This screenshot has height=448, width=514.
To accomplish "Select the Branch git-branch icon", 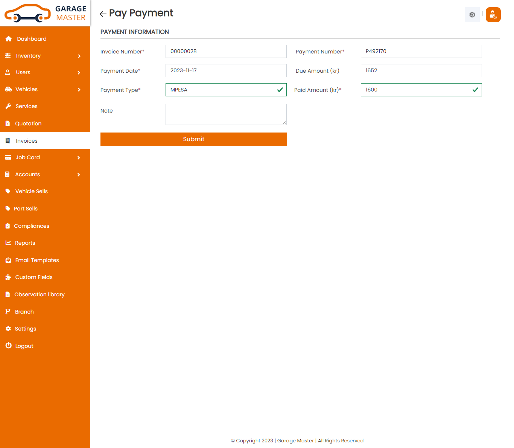I will (x=8, y=311).
